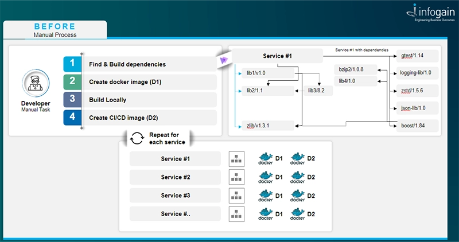Click the Docker D2 icon in Service #.. row

point(297,214)
